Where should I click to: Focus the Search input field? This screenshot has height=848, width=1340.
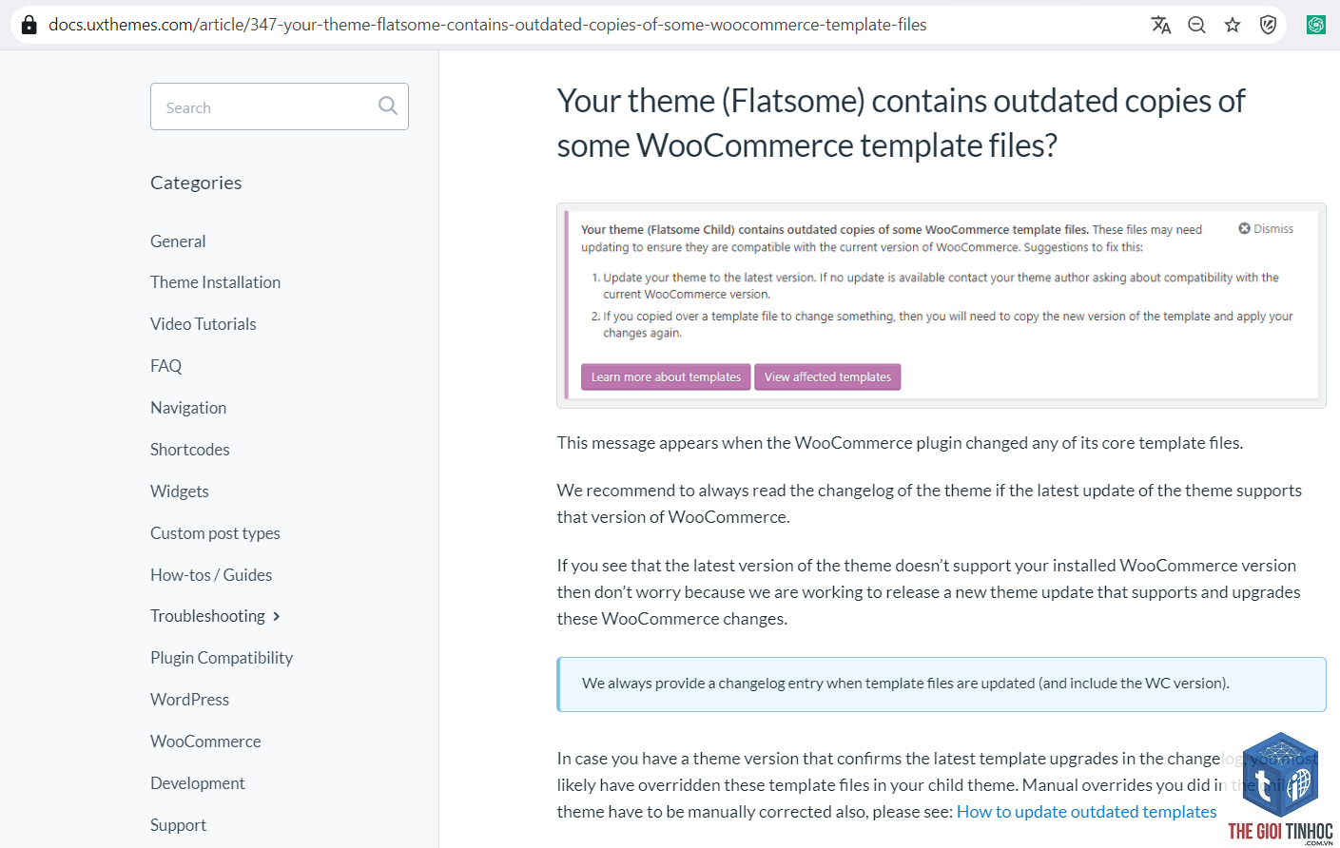click(x=280, y=106)
